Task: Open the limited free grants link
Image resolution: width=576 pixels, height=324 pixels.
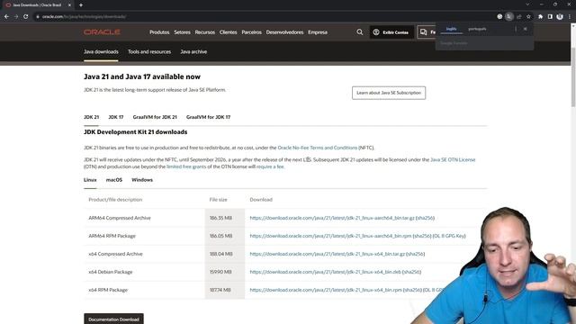Action: pos(186,166)
